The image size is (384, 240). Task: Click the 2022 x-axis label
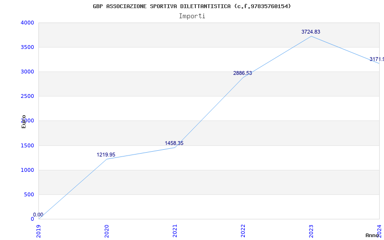click(x=243, y=231)
